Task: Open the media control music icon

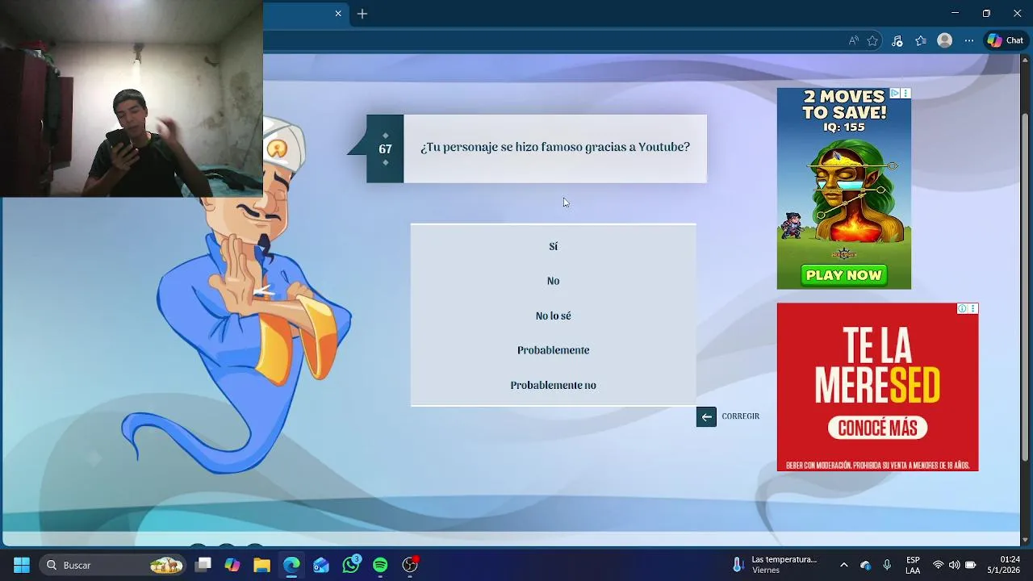Action: [897, 40]
